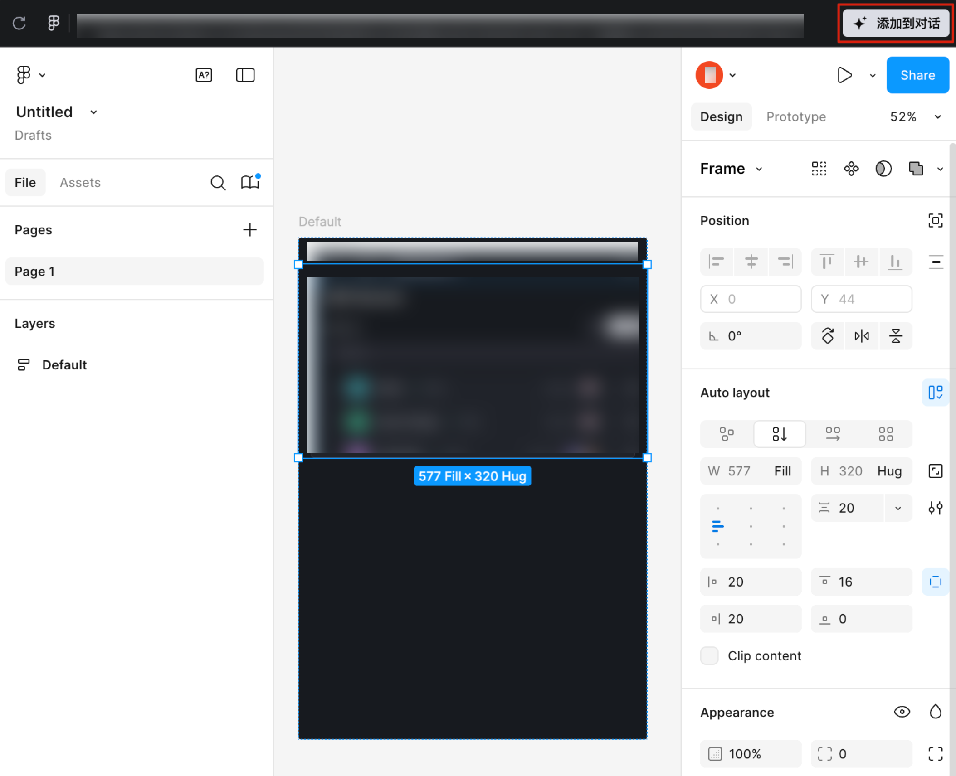Click the 添加到对话 button

pos(896,23)
